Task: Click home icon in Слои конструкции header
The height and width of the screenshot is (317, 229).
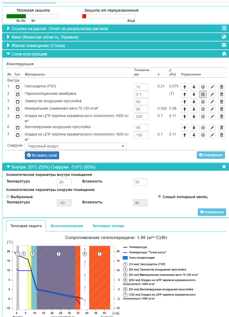Action: point(224,54)
